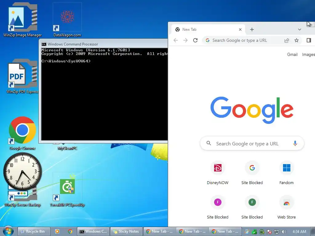Click the MyCleanPC desktop shortcut label
The image size is (315, 236).
pos(67,148)
